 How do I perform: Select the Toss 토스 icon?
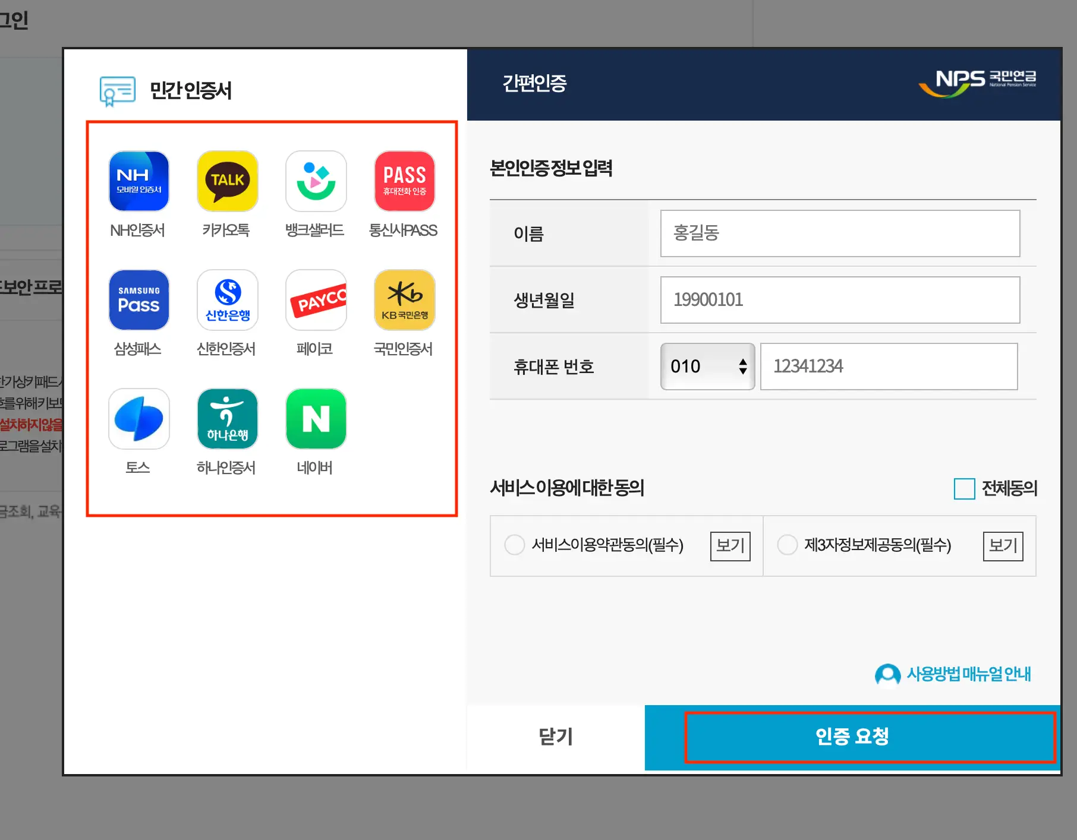[138, 419]
